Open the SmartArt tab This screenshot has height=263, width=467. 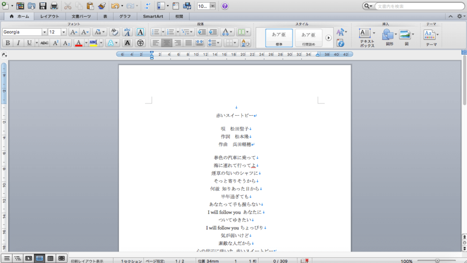tap(153, 16)
